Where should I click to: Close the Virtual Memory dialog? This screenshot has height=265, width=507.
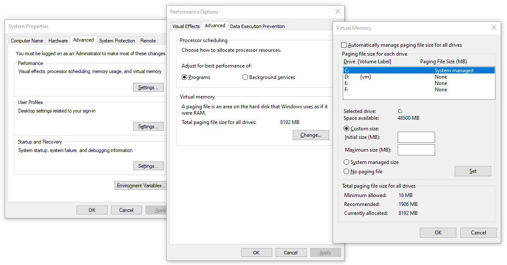click(494, 28)
